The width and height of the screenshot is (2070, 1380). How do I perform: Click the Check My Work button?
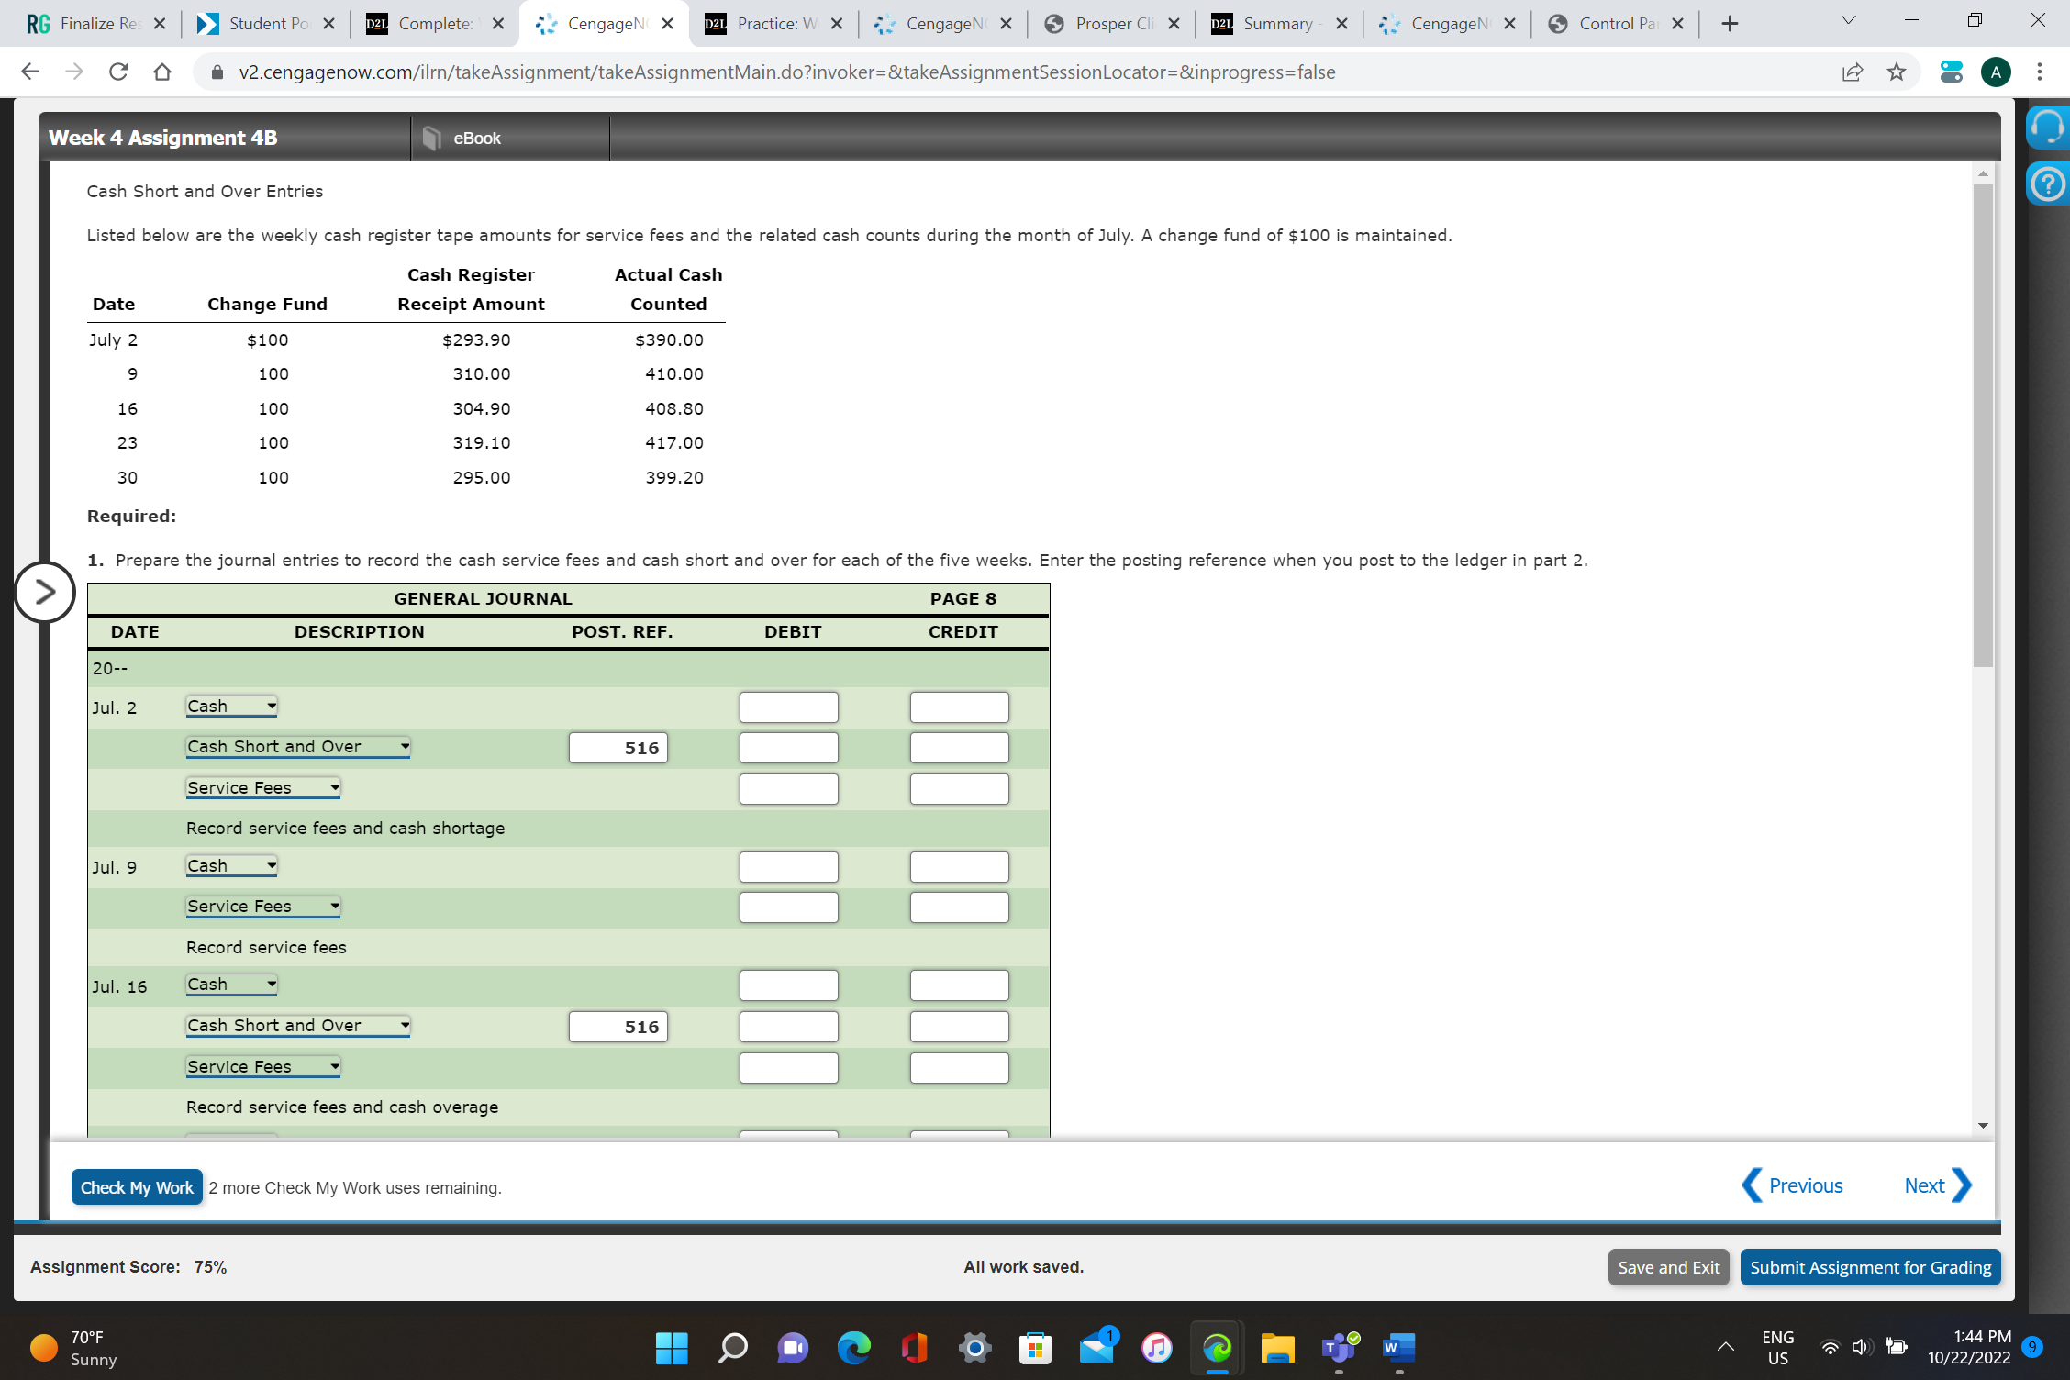pyautogui.click(x=136, y=1186)
